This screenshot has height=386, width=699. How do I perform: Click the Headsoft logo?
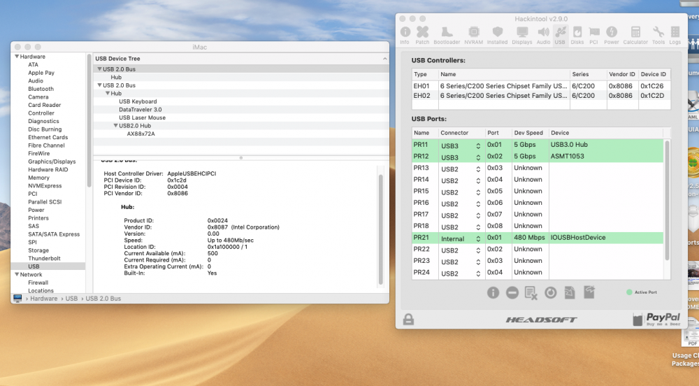(541, 320)
